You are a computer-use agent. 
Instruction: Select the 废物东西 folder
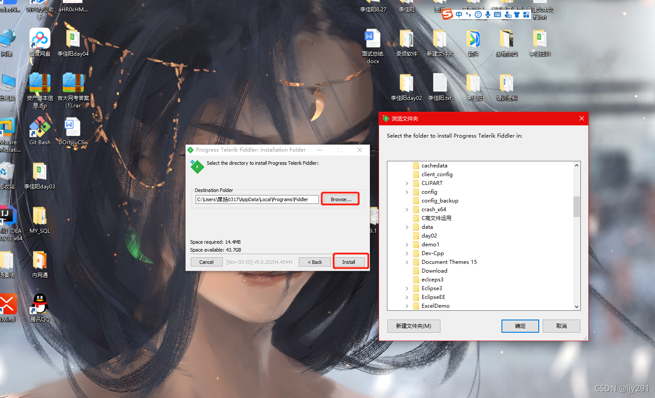pos(506,43)
